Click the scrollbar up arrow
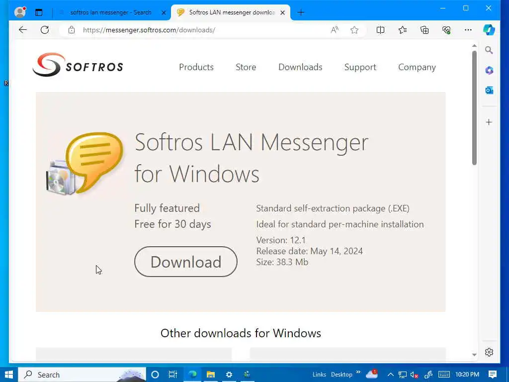Screen dimensions: 509x382 click(x=474, y=46)
